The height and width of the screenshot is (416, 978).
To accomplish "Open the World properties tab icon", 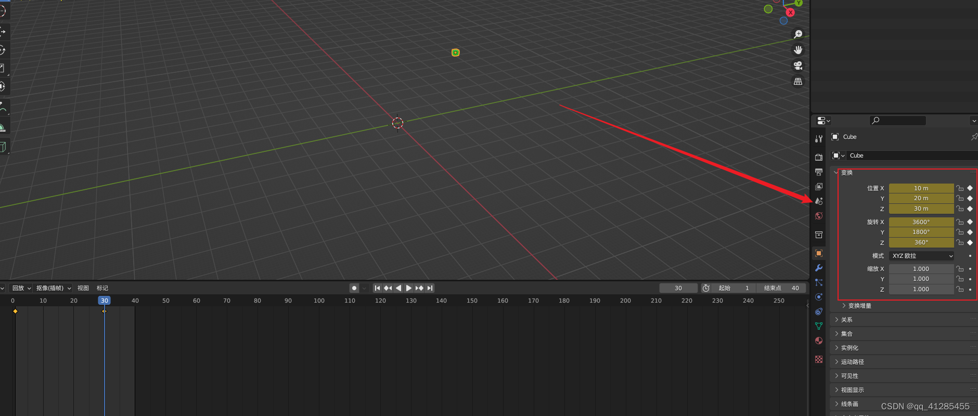I will pyautogui.click(x=819, y=216).
